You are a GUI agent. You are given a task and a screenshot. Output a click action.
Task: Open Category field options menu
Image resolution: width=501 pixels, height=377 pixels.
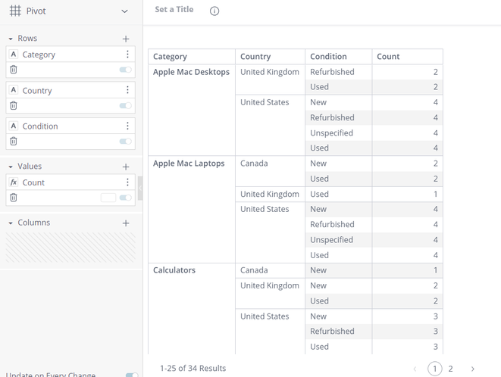click(127, 55)
